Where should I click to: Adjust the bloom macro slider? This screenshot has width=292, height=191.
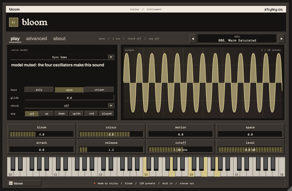tap(41, 134)
